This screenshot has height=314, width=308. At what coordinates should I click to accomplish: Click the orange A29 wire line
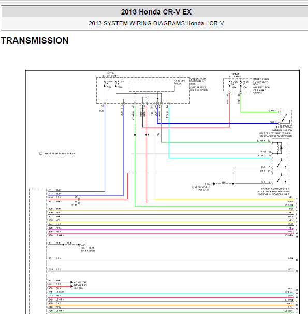tap(171, 305)
